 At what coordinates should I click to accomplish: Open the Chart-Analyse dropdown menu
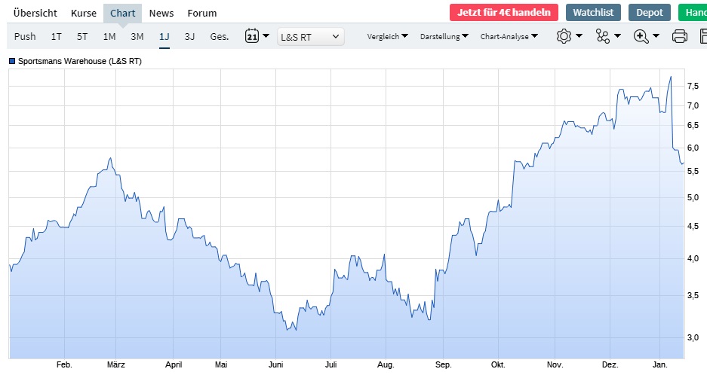(509, 36)
